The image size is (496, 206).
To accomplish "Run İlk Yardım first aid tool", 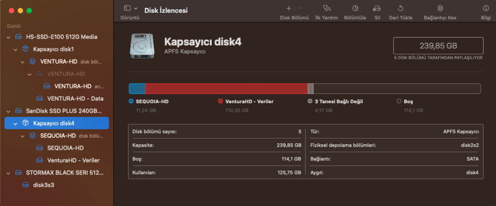I will click(x=326, y=8).
